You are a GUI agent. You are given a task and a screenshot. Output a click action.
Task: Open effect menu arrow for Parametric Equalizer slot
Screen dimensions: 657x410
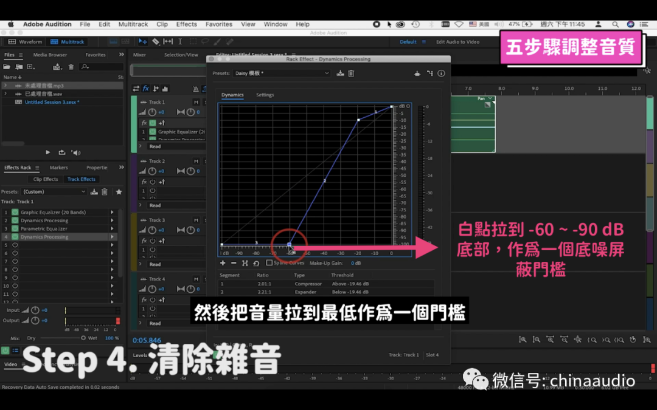click(112, 228)
